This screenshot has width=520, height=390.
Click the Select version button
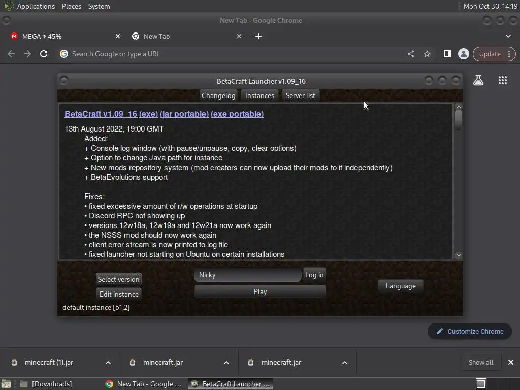pos(118,279)
